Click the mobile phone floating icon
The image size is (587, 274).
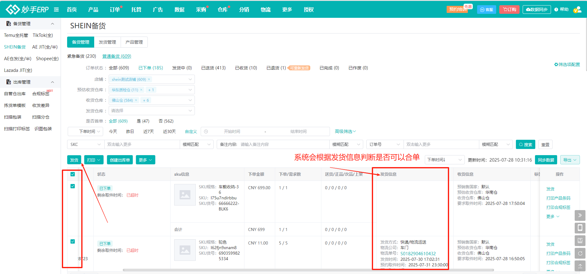[580, 228]
